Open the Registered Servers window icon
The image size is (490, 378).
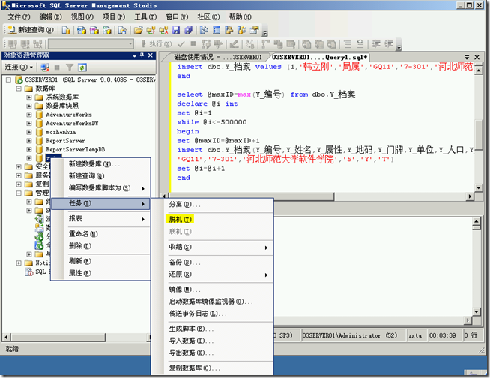point(204,30)
